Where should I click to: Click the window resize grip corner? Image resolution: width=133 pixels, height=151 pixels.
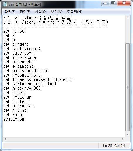pos(129,147)
